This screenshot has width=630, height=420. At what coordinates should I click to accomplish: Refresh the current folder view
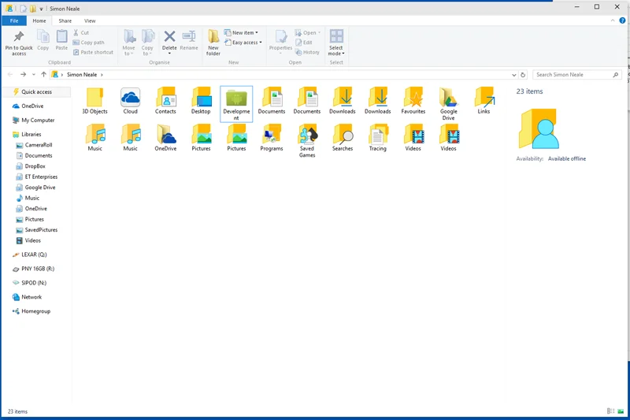[523, 75]
